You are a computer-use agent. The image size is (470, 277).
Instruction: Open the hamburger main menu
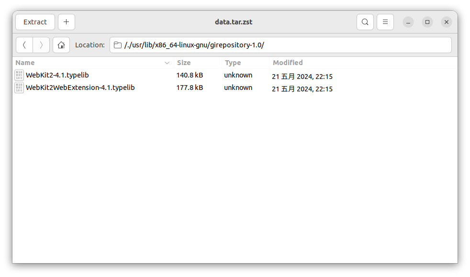click(385, 22)
